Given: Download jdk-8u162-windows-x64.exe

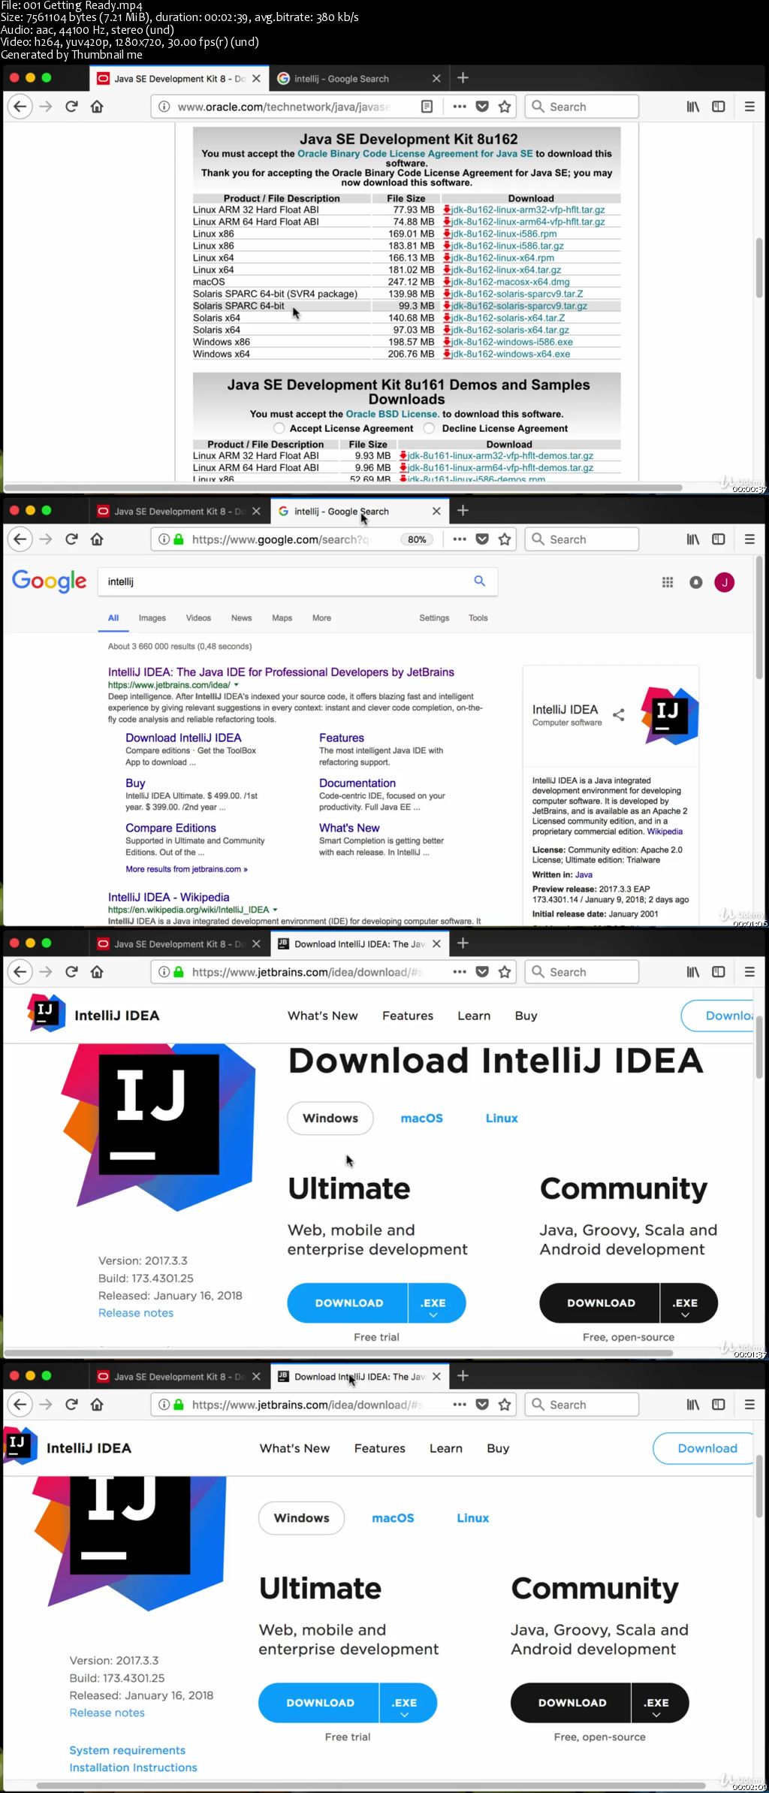Looking at the screenshot, I should 510,354.
